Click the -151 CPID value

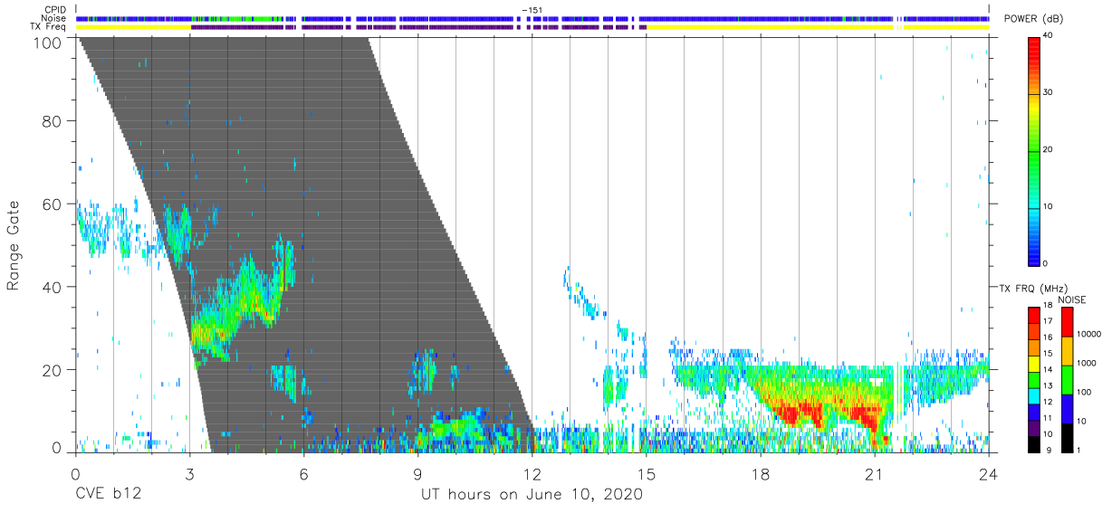532,10
